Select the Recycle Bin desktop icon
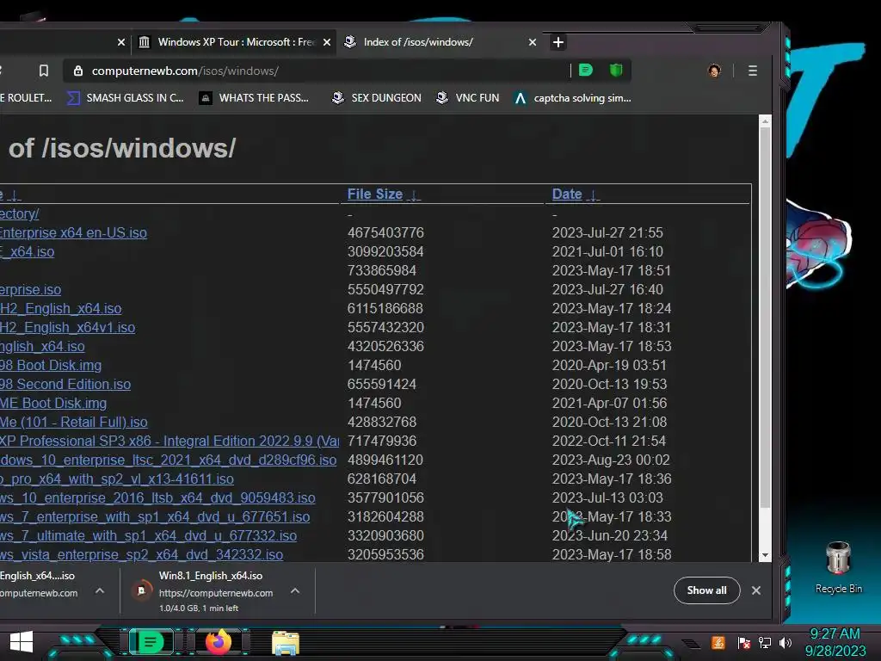This screenshot has width=881, height=661. coord(838,568)
